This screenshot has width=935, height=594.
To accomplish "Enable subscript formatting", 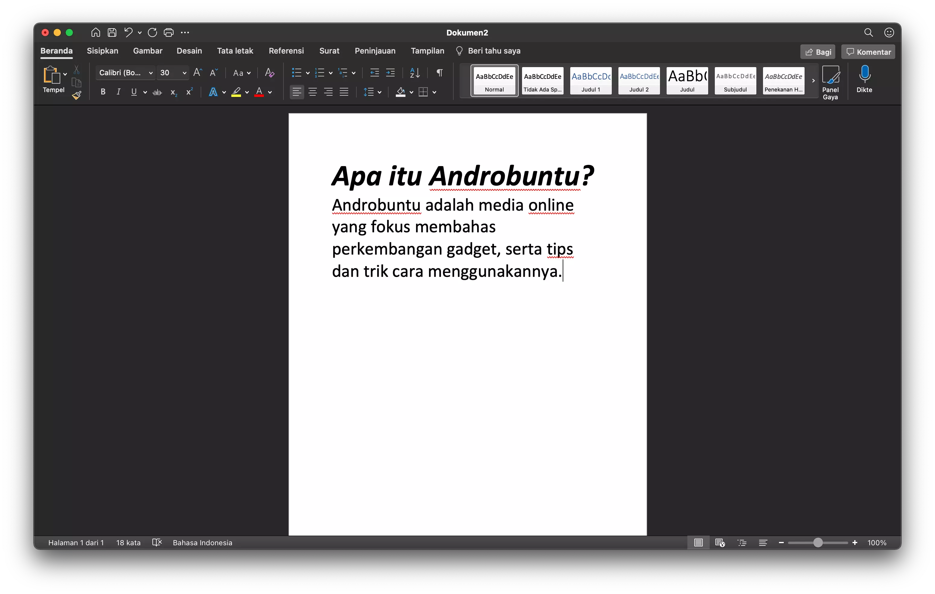I will tap(173, 92).
